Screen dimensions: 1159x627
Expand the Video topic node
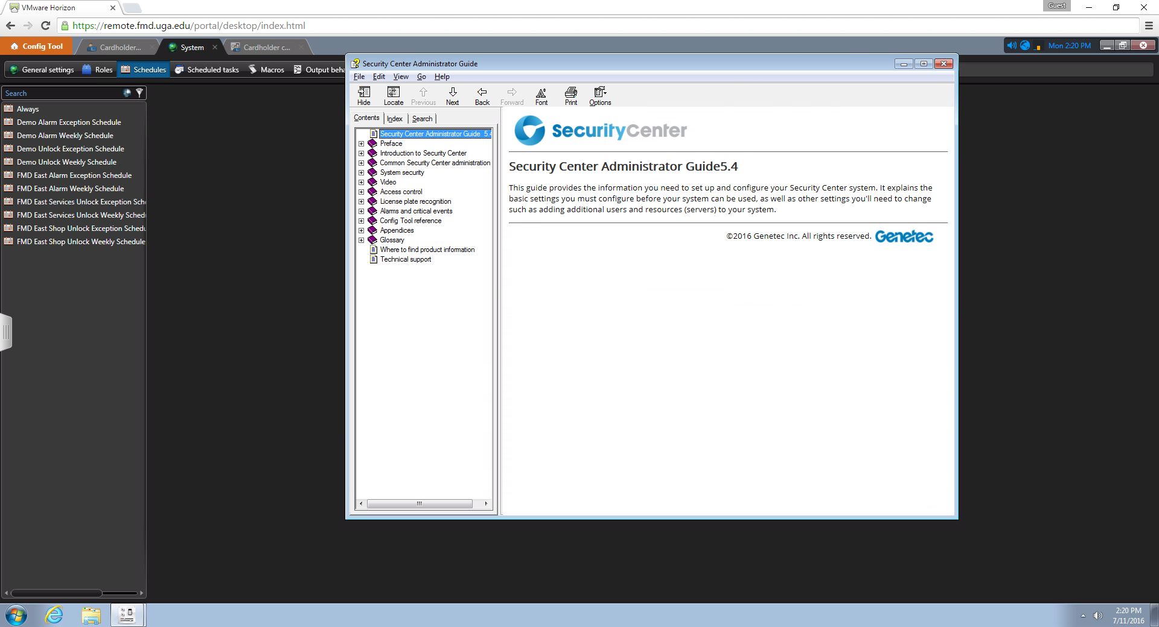(x=361, y=182)
